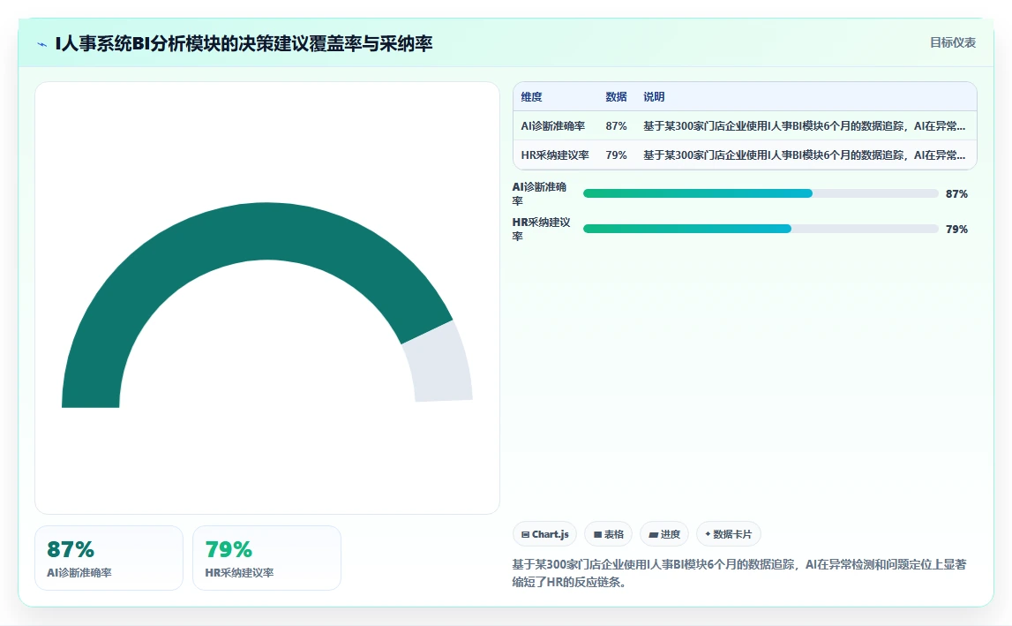Click the description cell in HR采纳建议率 row

tap(804, 155)
